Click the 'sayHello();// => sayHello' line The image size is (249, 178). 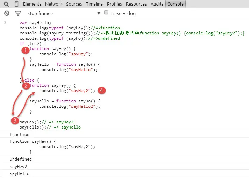click(50, 127)
